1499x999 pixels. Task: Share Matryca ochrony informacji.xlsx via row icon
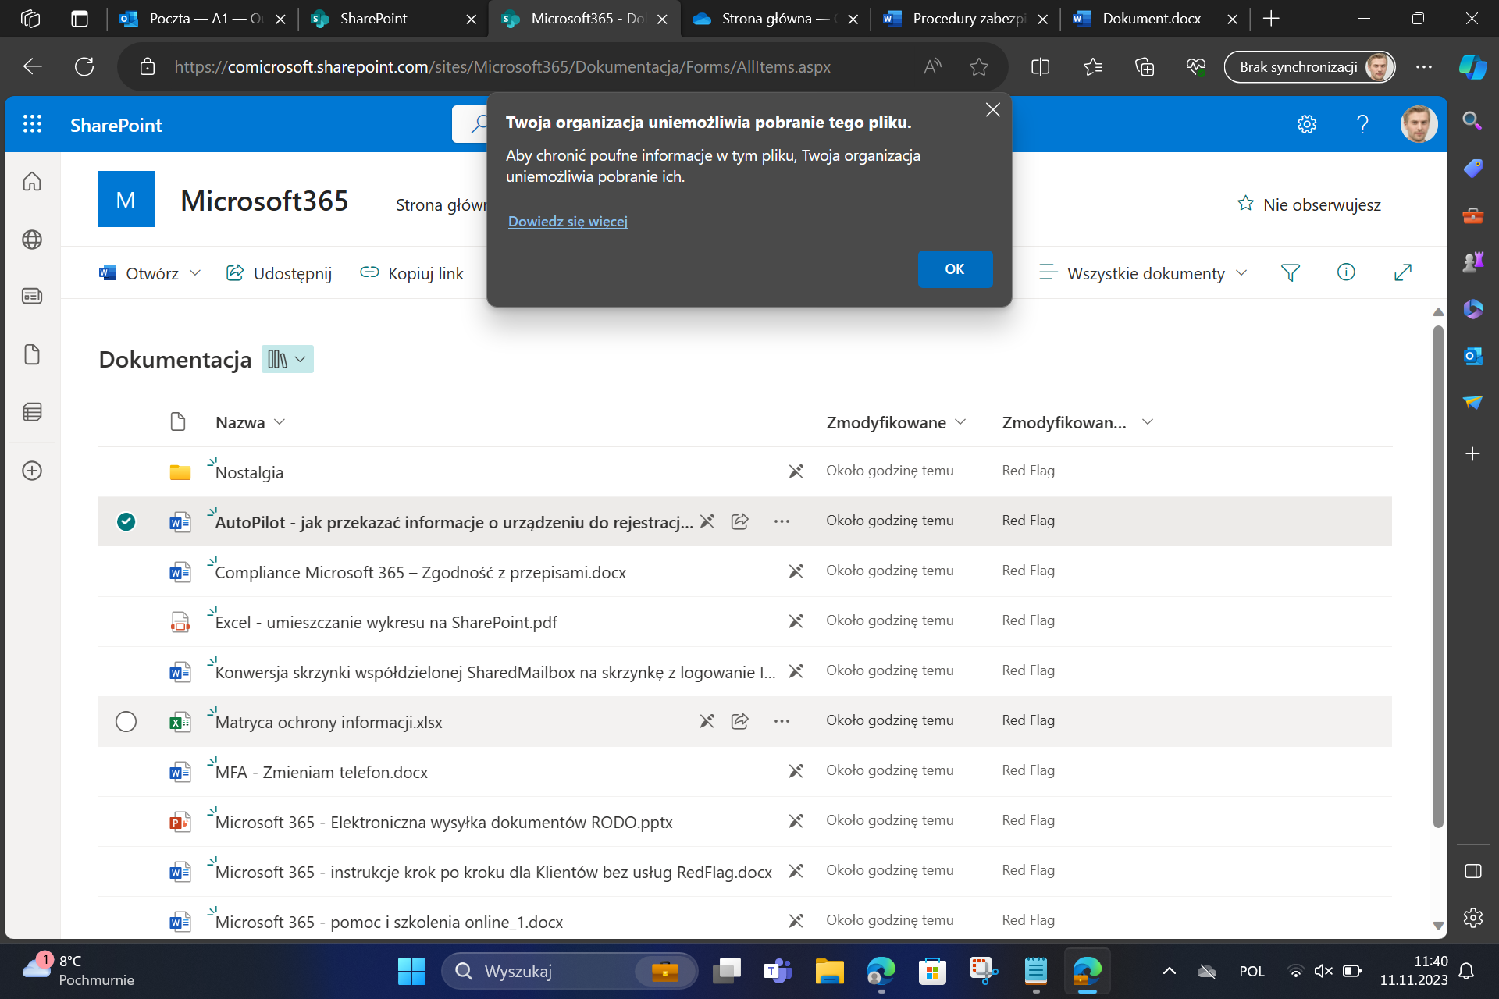(x=740, y=721)
